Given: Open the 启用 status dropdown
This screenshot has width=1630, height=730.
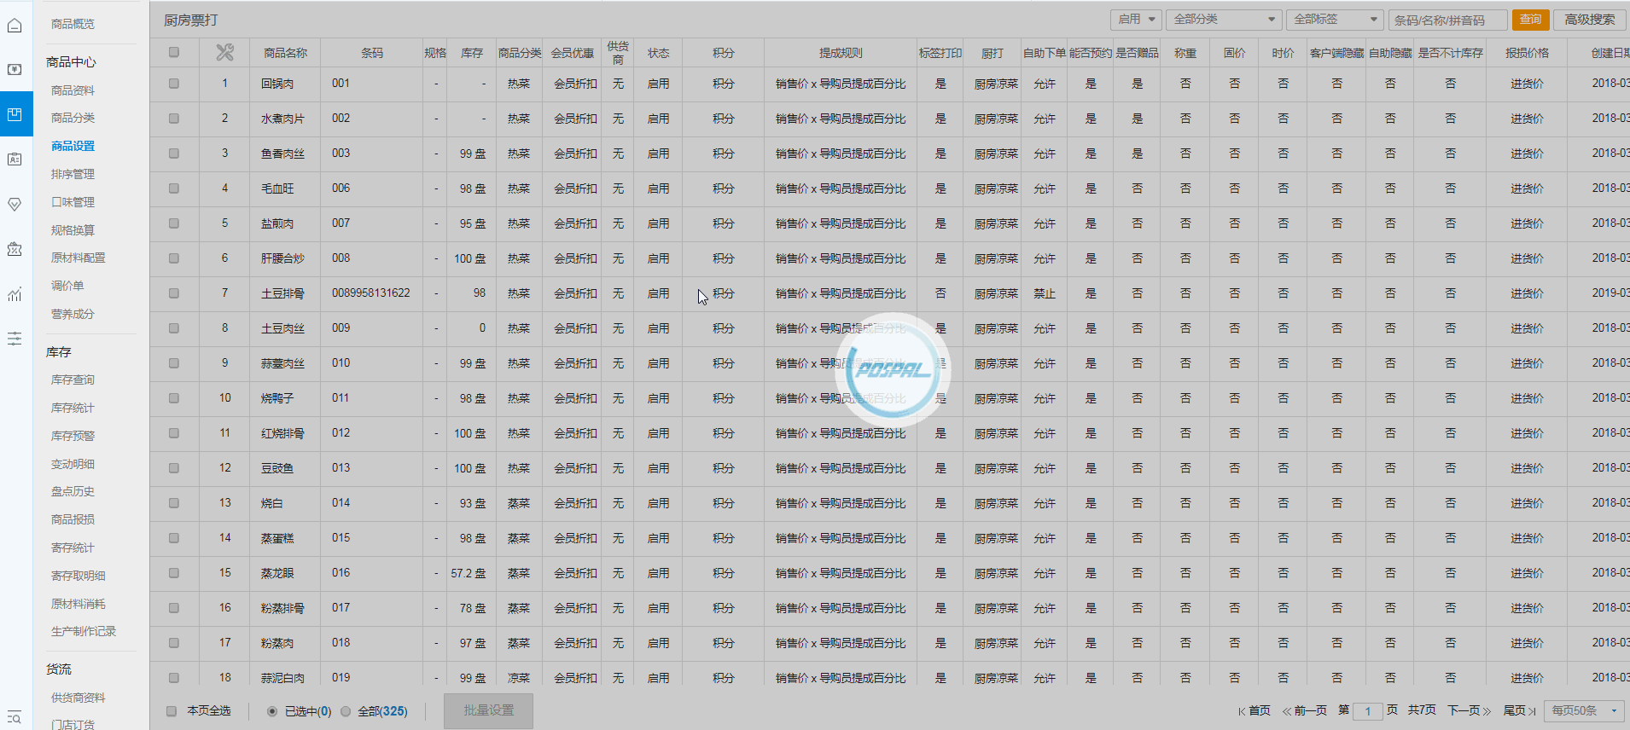Looking at the screenshot, I should click(x=1135, y=20).
